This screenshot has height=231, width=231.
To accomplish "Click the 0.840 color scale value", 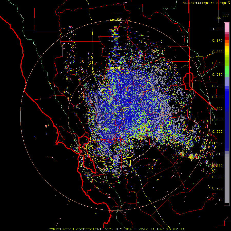I will [x=217, y=63].
